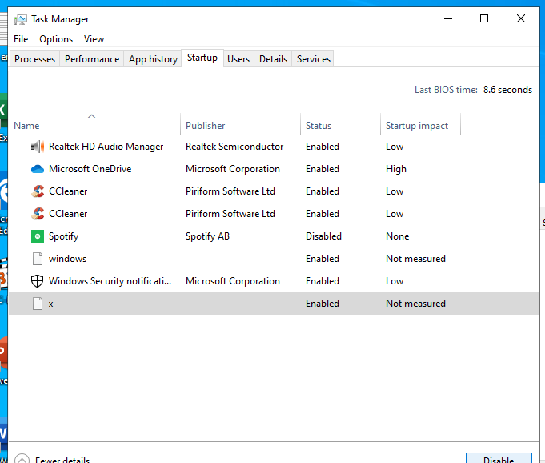Click the Disabled status of Spotify
Viewport: 545px width, 463px height.
(323, 236)
